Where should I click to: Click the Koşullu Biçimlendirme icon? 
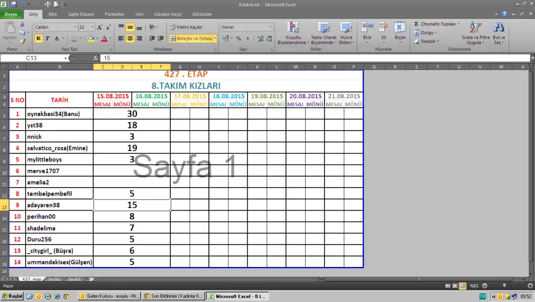293,28
